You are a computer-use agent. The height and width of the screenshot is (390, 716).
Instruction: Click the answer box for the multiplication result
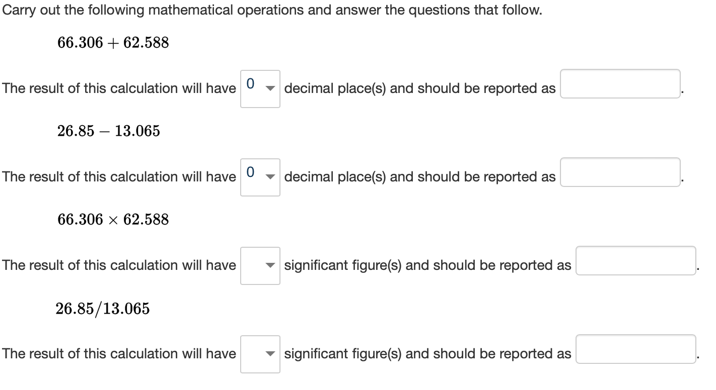[635, 261]
